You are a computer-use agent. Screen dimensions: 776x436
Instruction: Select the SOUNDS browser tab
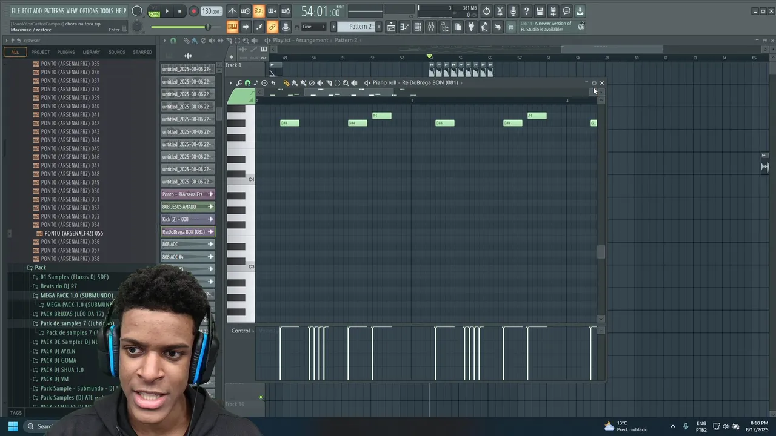tap(117, 52)
